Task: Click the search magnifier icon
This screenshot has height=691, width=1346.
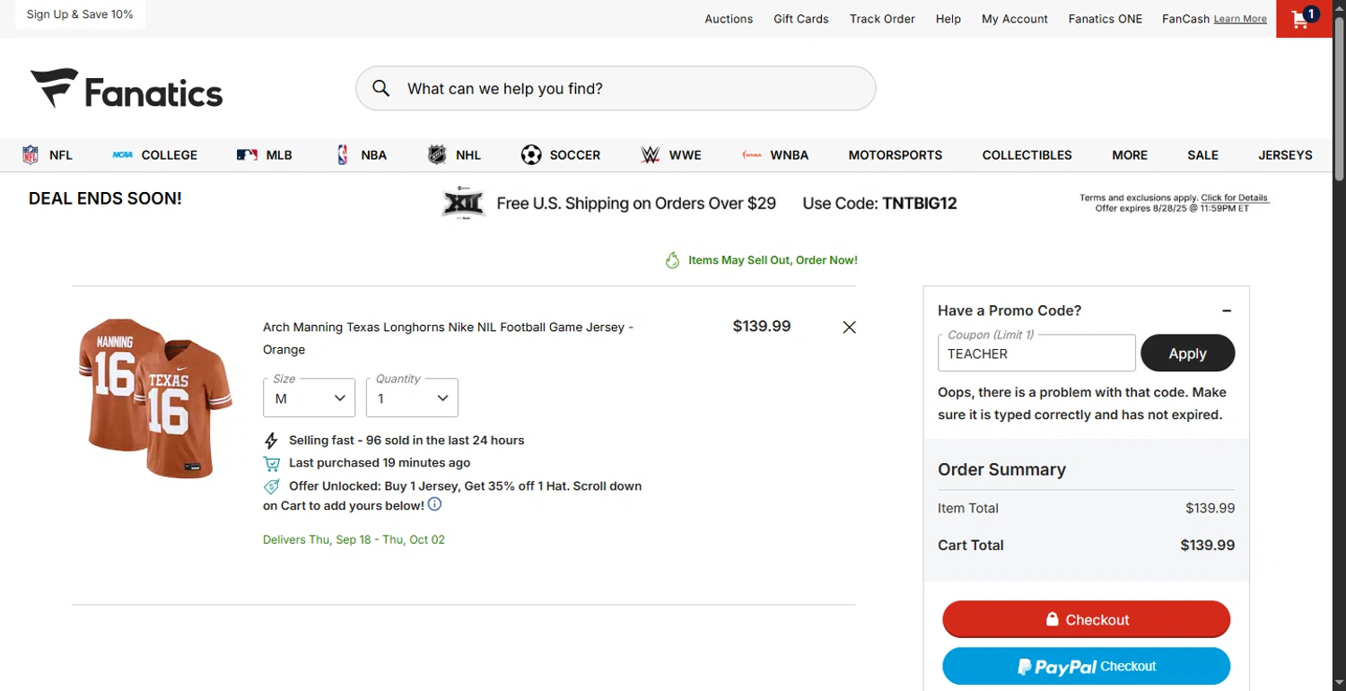Action: coord(381,88)
